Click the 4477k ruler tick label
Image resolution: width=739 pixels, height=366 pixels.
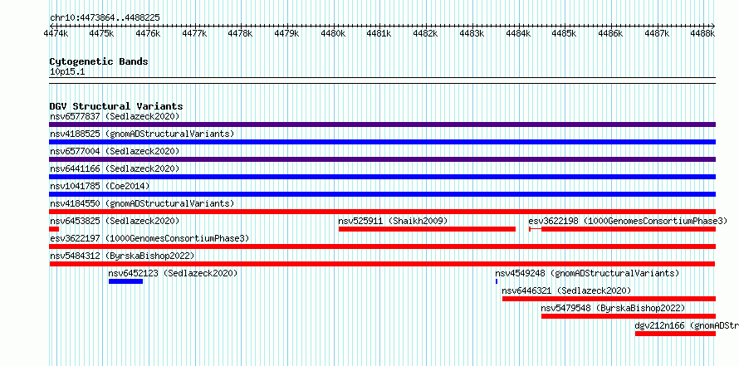(x=194, y=33)
